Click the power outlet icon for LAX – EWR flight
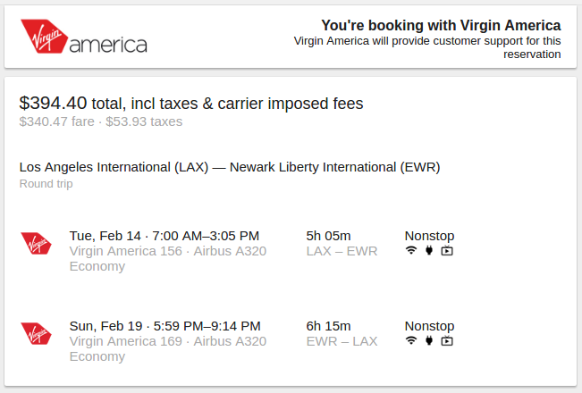The image size is (582, 393). click(429, 251)
